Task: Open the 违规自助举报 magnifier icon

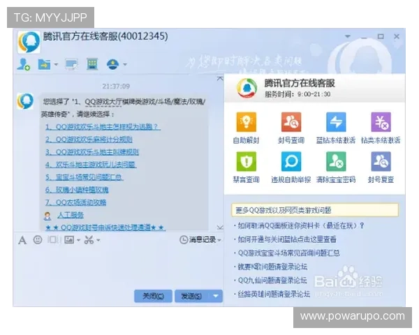Action: pos(291,161)
